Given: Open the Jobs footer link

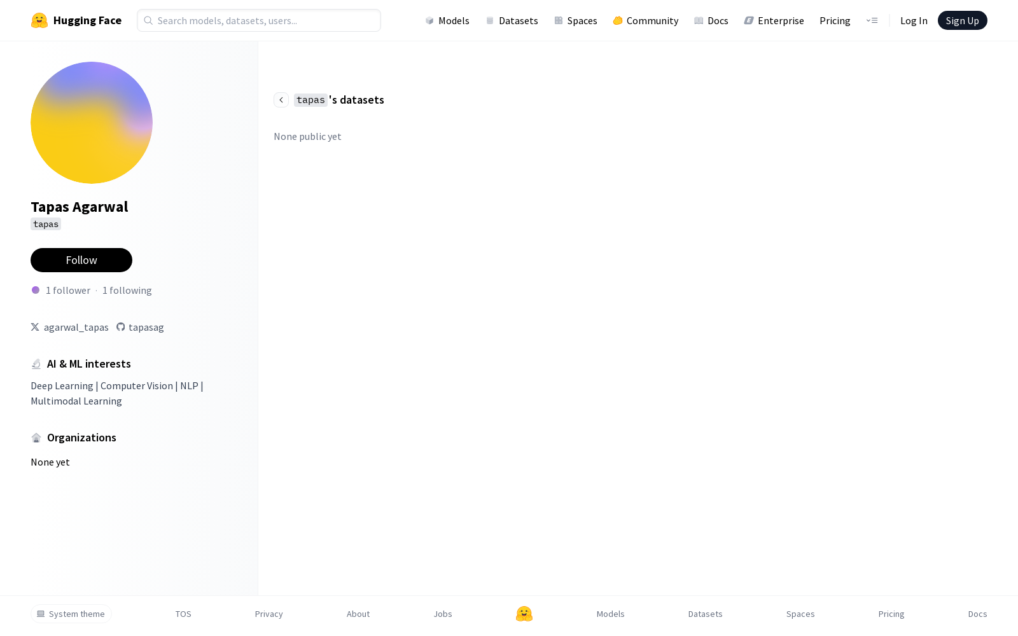Looking at the screenshot, I should [443, 614].
